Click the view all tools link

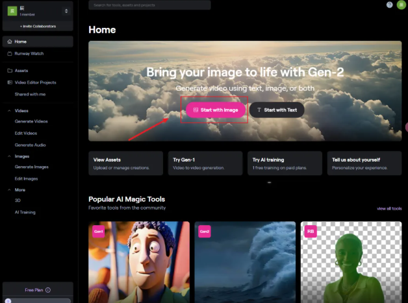(389, 208)
